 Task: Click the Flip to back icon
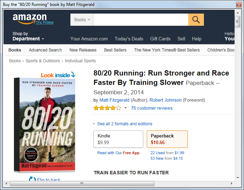point(32,180)
